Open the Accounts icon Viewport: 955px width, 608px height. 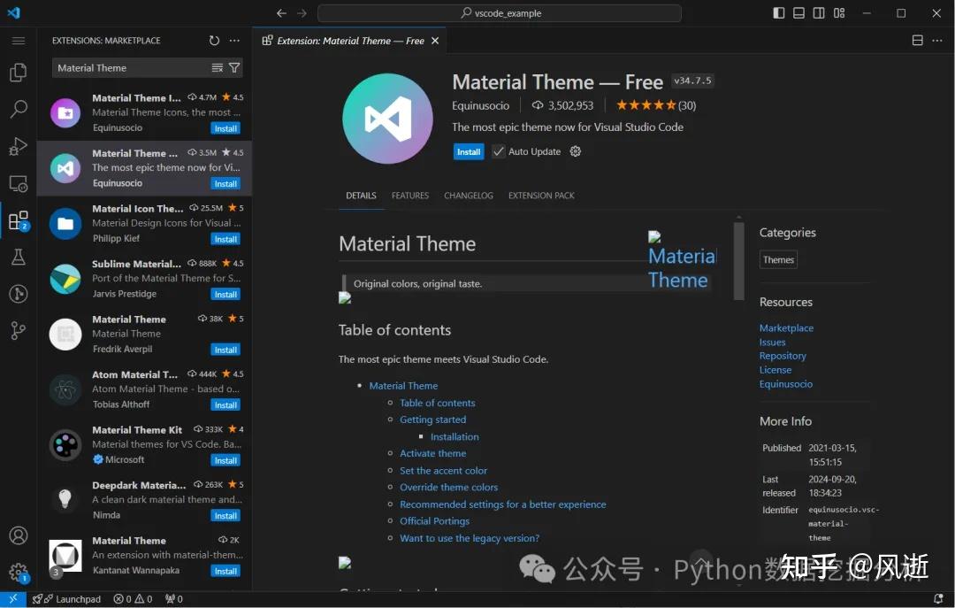click(19, 535)
